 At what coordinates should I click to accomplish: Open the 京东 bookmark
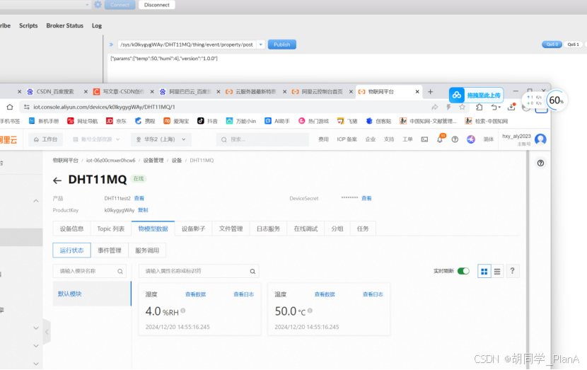(116, 121)
